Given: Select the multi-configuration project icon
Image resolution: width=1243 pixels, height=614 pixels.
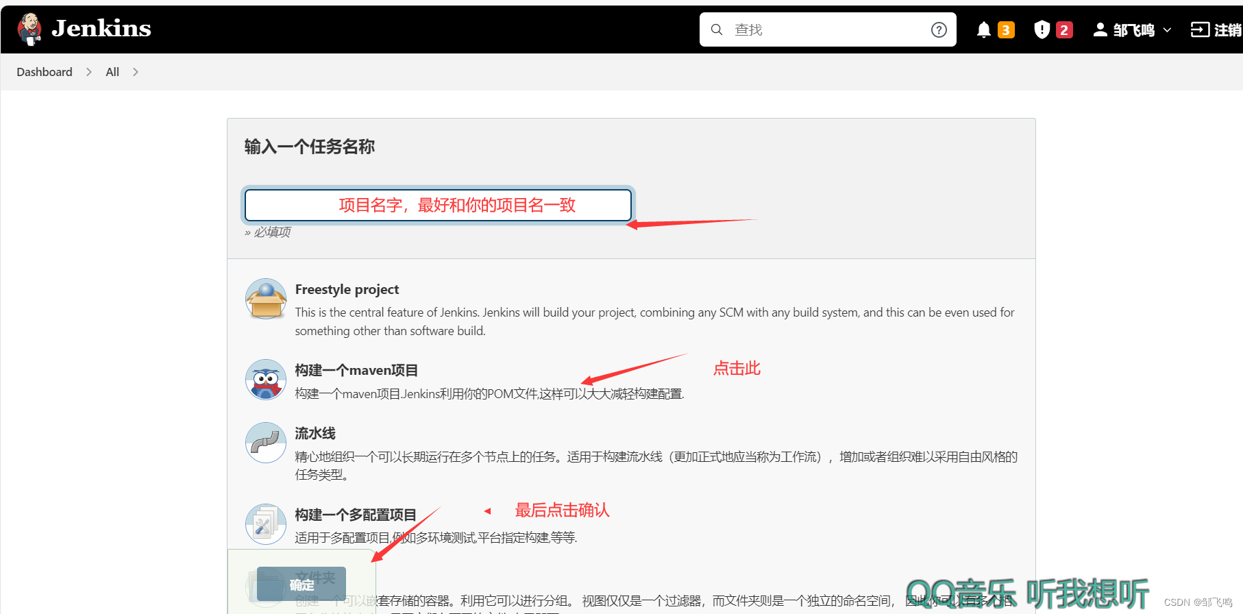Looking at the screenshot, I should point(266,524).
